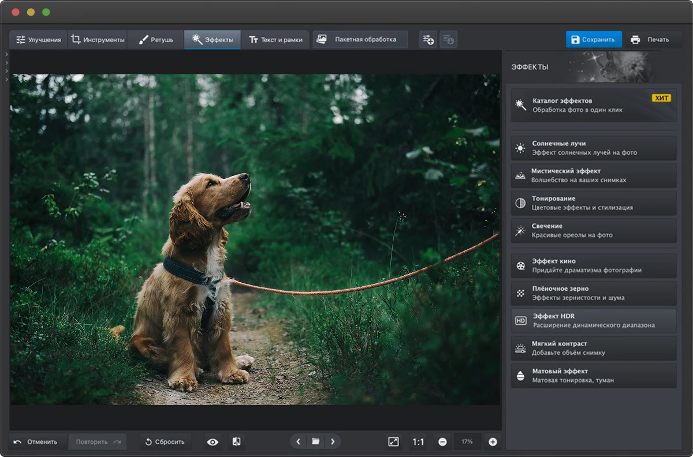Click the add preset icon in top toolbar
The image size is (693, 457).
point(428,40)
